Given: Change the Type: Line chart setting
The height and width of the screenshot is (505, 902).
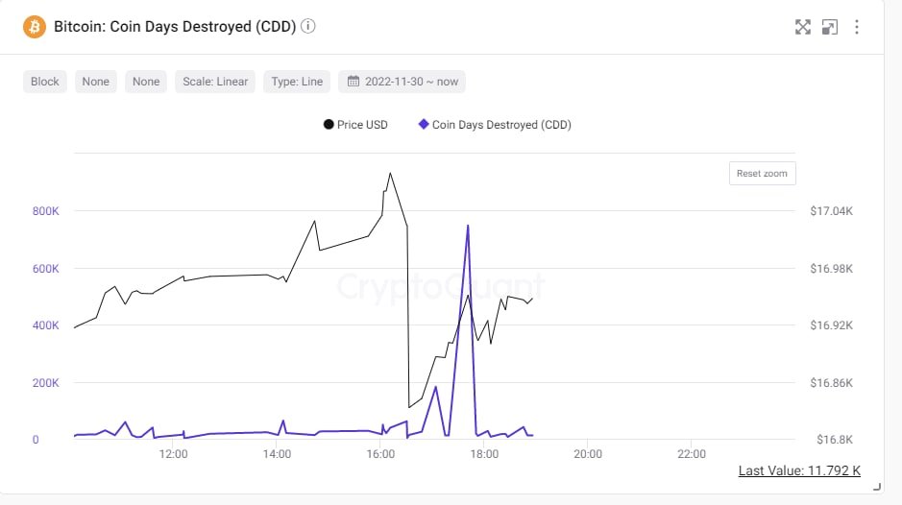Looking at the screenshot, I should point(297,82).
